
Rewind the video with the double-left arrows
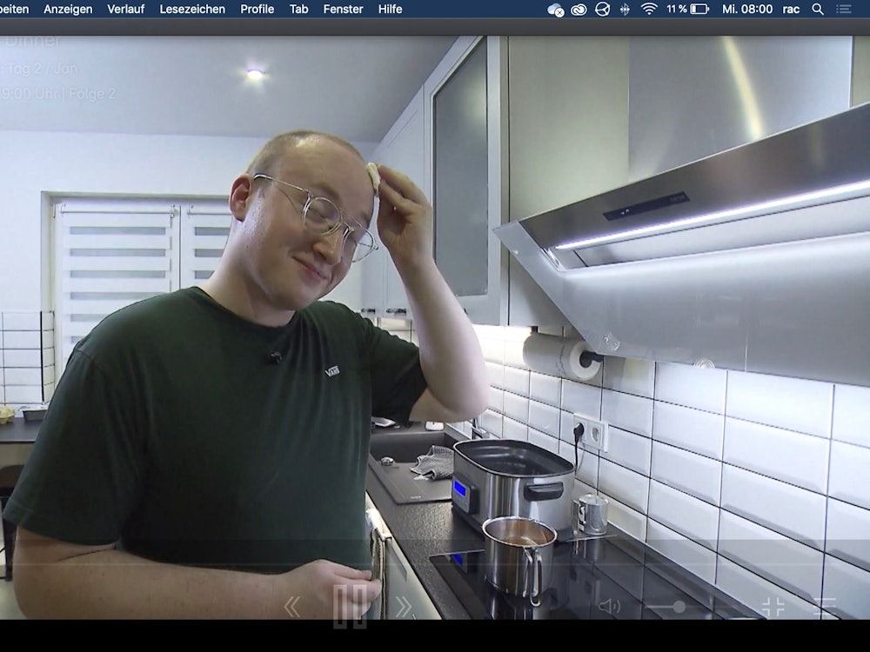pos(292,607)
